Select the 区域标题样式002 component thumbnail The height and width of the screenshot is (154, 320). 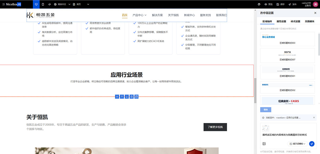287,87
